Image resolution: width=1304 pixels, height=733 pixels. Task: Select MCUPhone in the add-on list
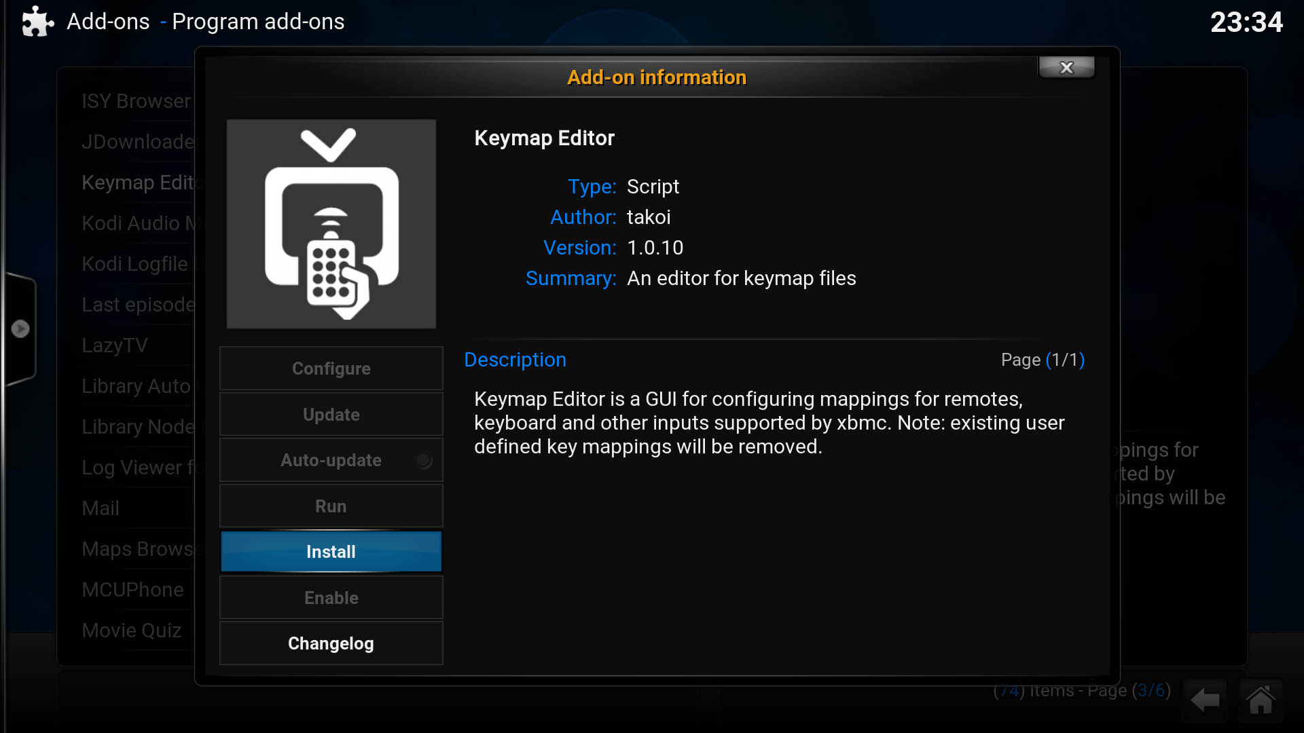point(132,590)
